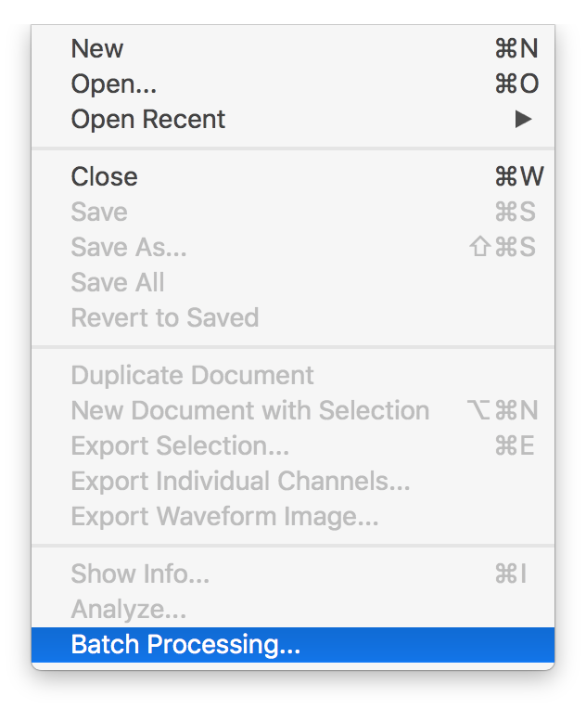Choose Export Waveform Image...
The height and width of the screenshot is (709, 586).
pyautogui.click(x=224, y=517)
